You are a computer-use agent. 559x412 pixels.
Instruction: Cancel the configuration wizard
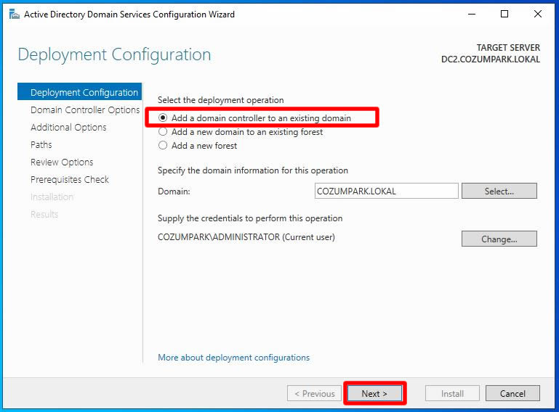(x=512, y=394)
